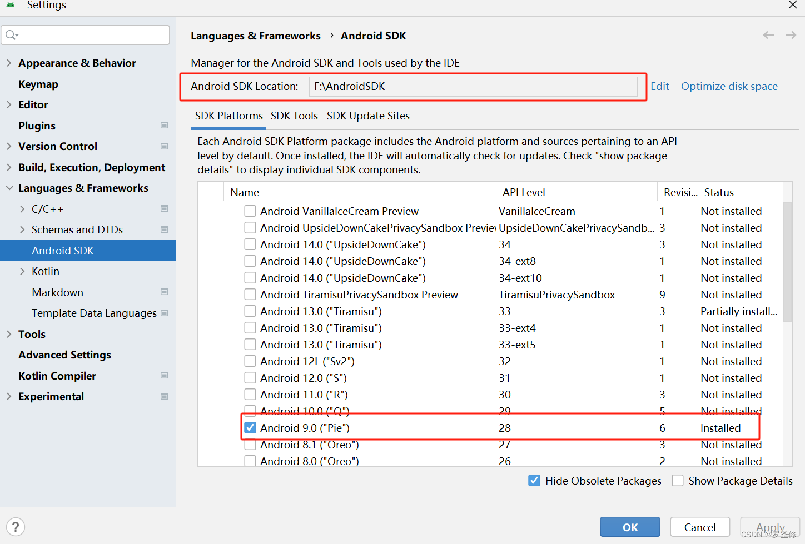Click the settings search field
The image size is (805, 544).
tap(86, 35)
